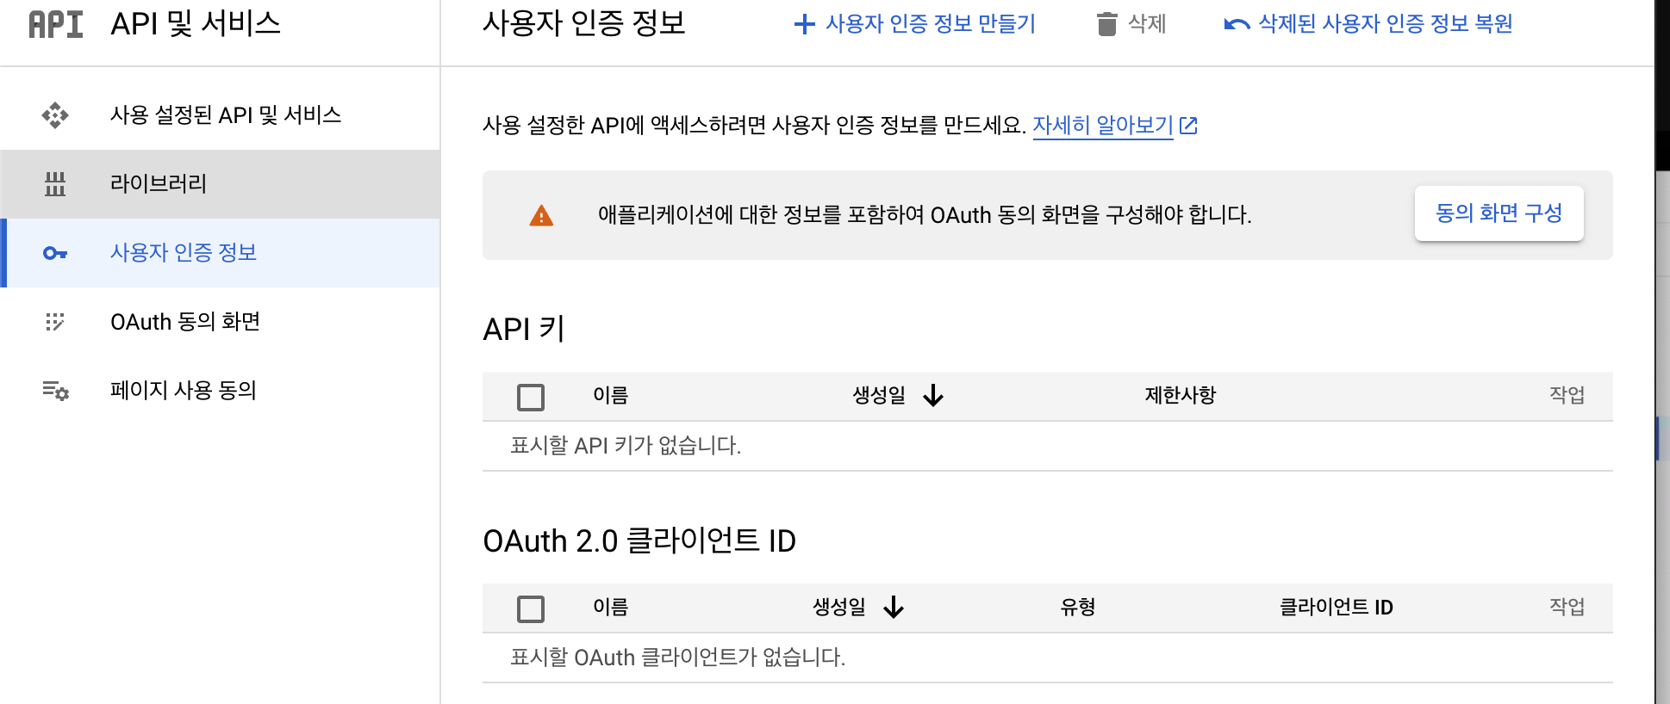Click the API logo icon in header

pos(56,24)
